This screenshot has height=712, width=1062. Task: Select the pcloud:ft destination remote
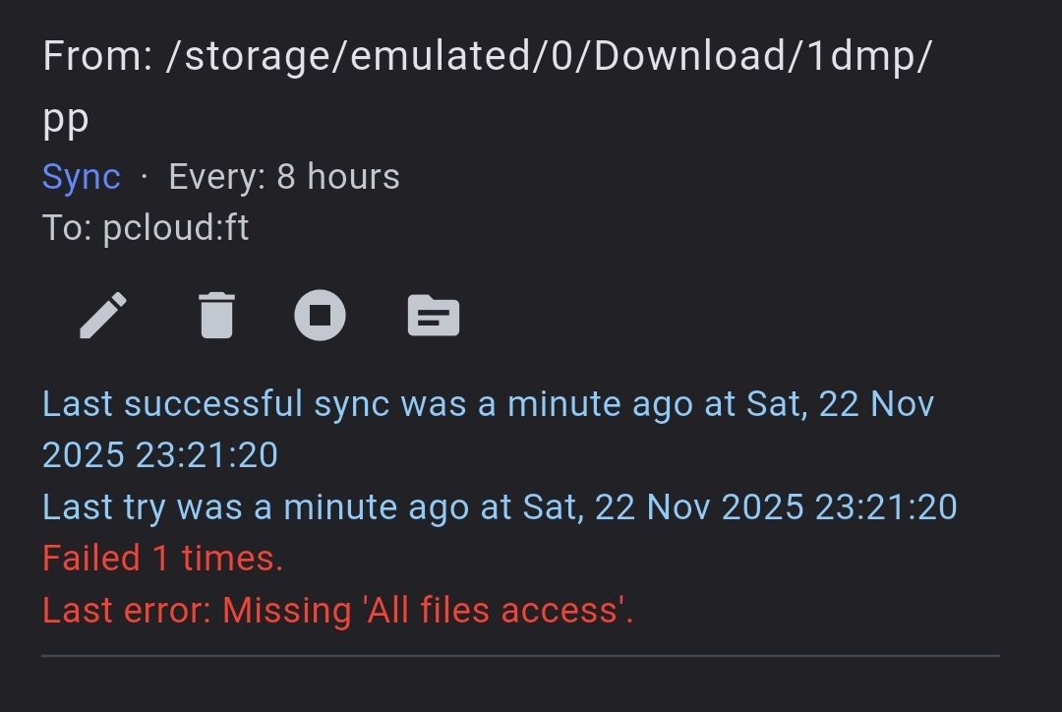pos(176,228)
